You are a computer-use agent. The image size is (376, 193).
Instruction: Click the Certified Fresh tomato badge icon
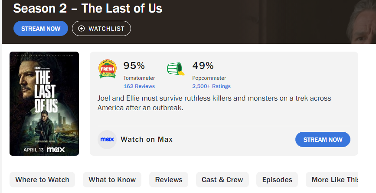[108, 69]
